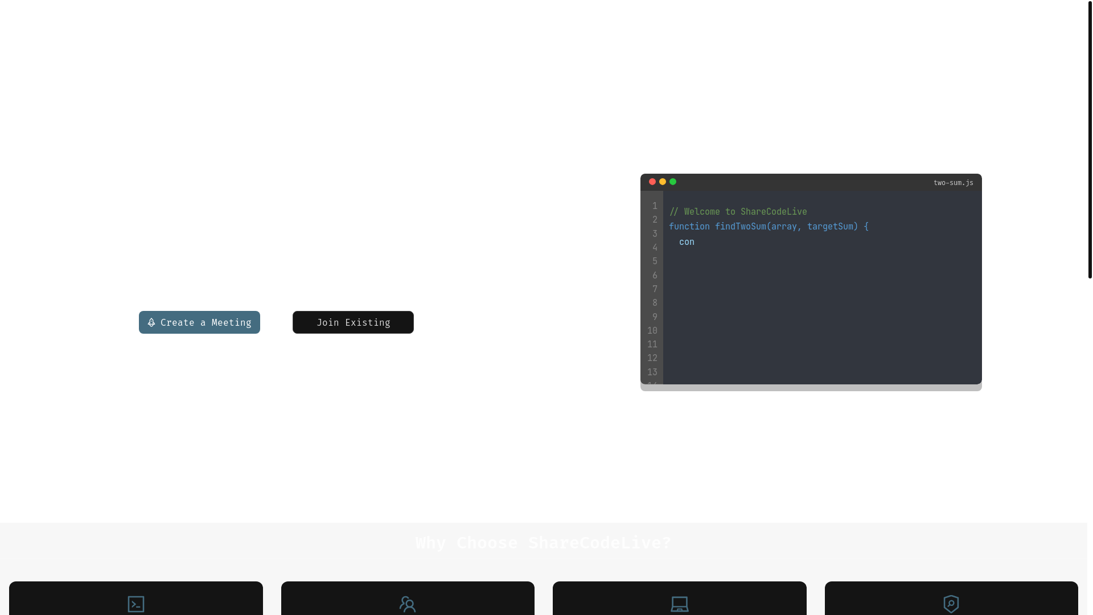Click the red dot in the code window
Screen dimensions: 1093x615
tap(652, 182)
